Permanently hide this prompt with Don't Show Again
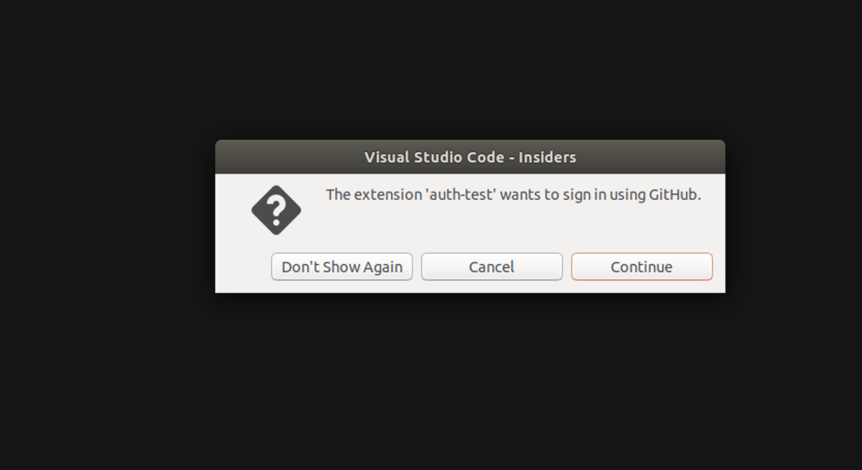Viewport: 862px width, 470px height. tap(341, 267)
